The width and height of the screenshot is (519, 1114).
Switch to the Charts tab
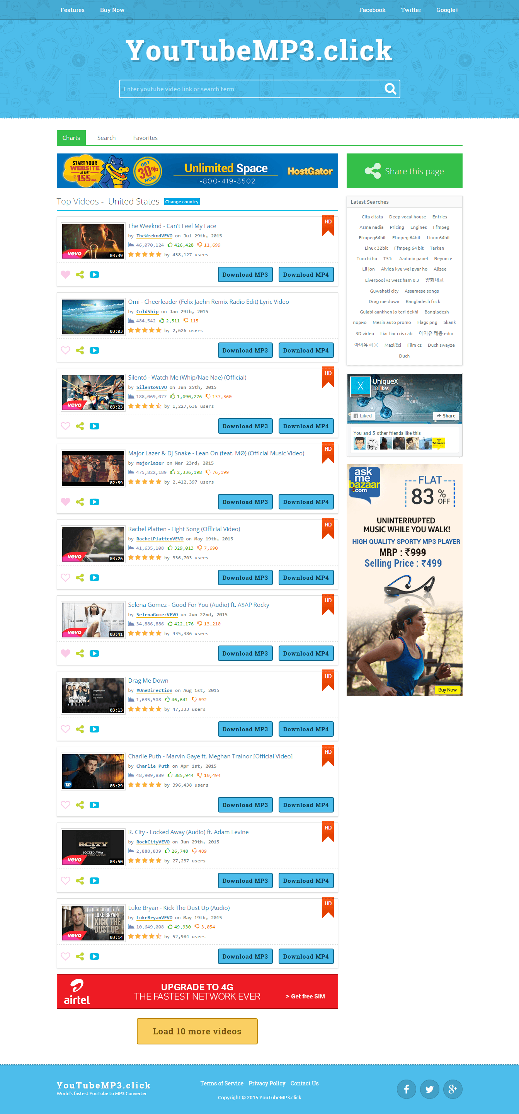point(71,138)
